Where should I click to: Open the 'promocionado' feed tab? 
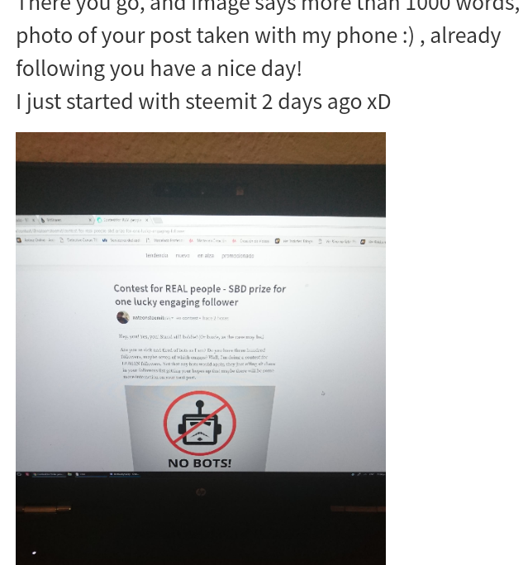(x=237, y=255)
